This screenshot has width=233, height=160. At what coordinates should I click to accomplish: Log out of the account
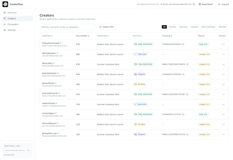223,4
